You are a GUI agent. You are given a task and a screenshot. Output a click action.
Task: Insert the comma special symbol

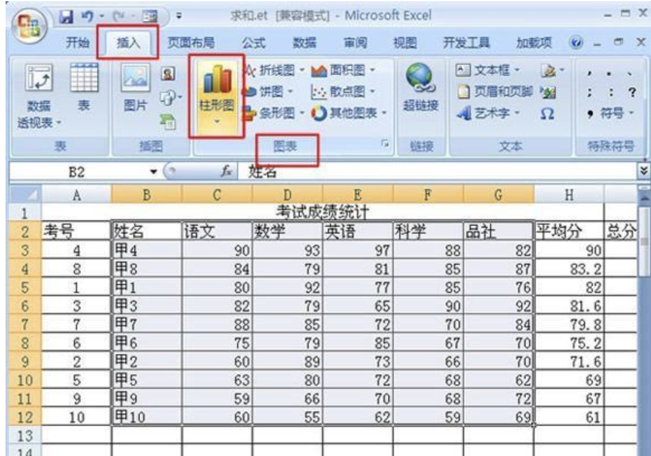[x=589, y=74]
